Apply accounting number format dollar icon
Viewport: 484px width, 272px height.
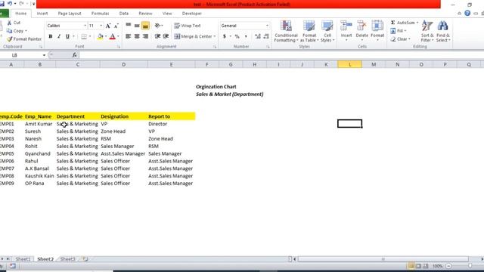point(225,36)
